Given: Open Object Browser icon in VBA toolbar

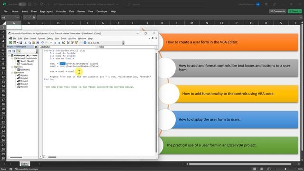Looking at the screenshot, I should click(x=76, y=43).
